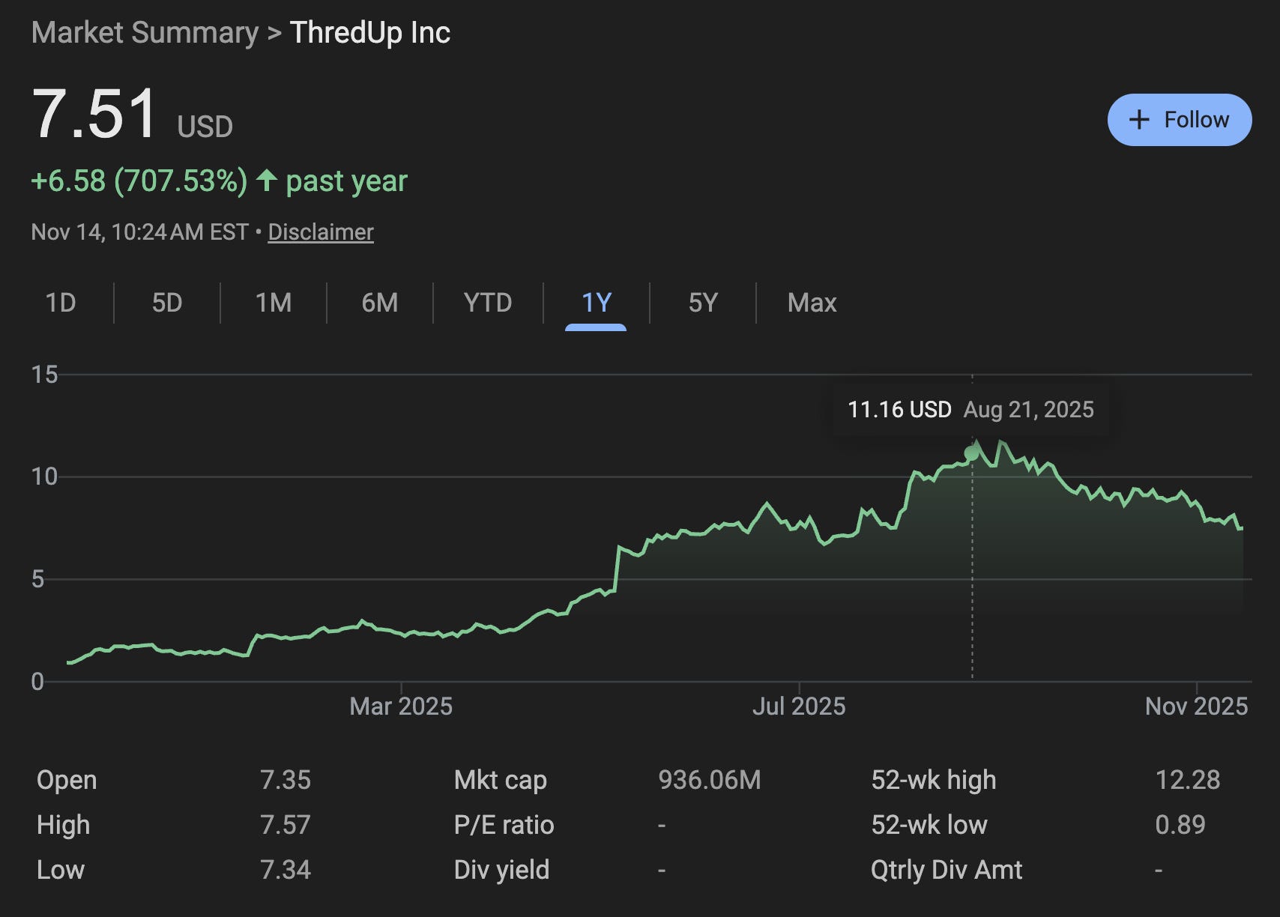Select the 1Y range tab
Image resolution: width=1280 pixels, height=917 pixels.
pos(597,303)
